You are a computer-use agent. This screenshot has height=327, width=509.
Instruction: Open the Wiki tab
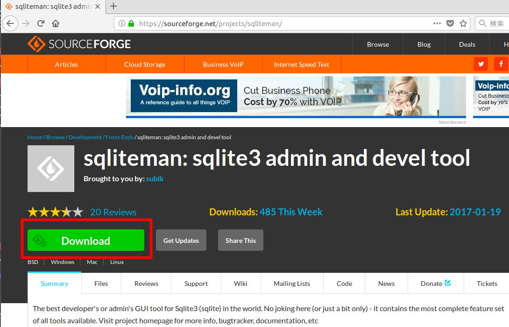point(240,284)
